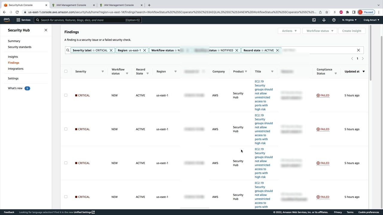Reload the page in the browser
Screen dimensions: 383x215
click(x=17, y=12)
